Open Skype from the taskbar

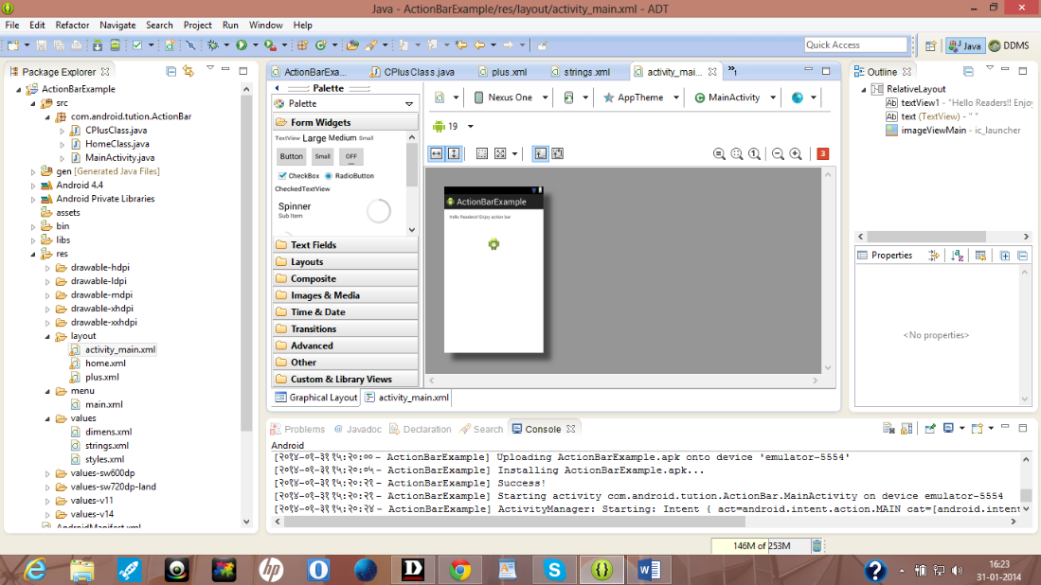(x=554, y=570)
